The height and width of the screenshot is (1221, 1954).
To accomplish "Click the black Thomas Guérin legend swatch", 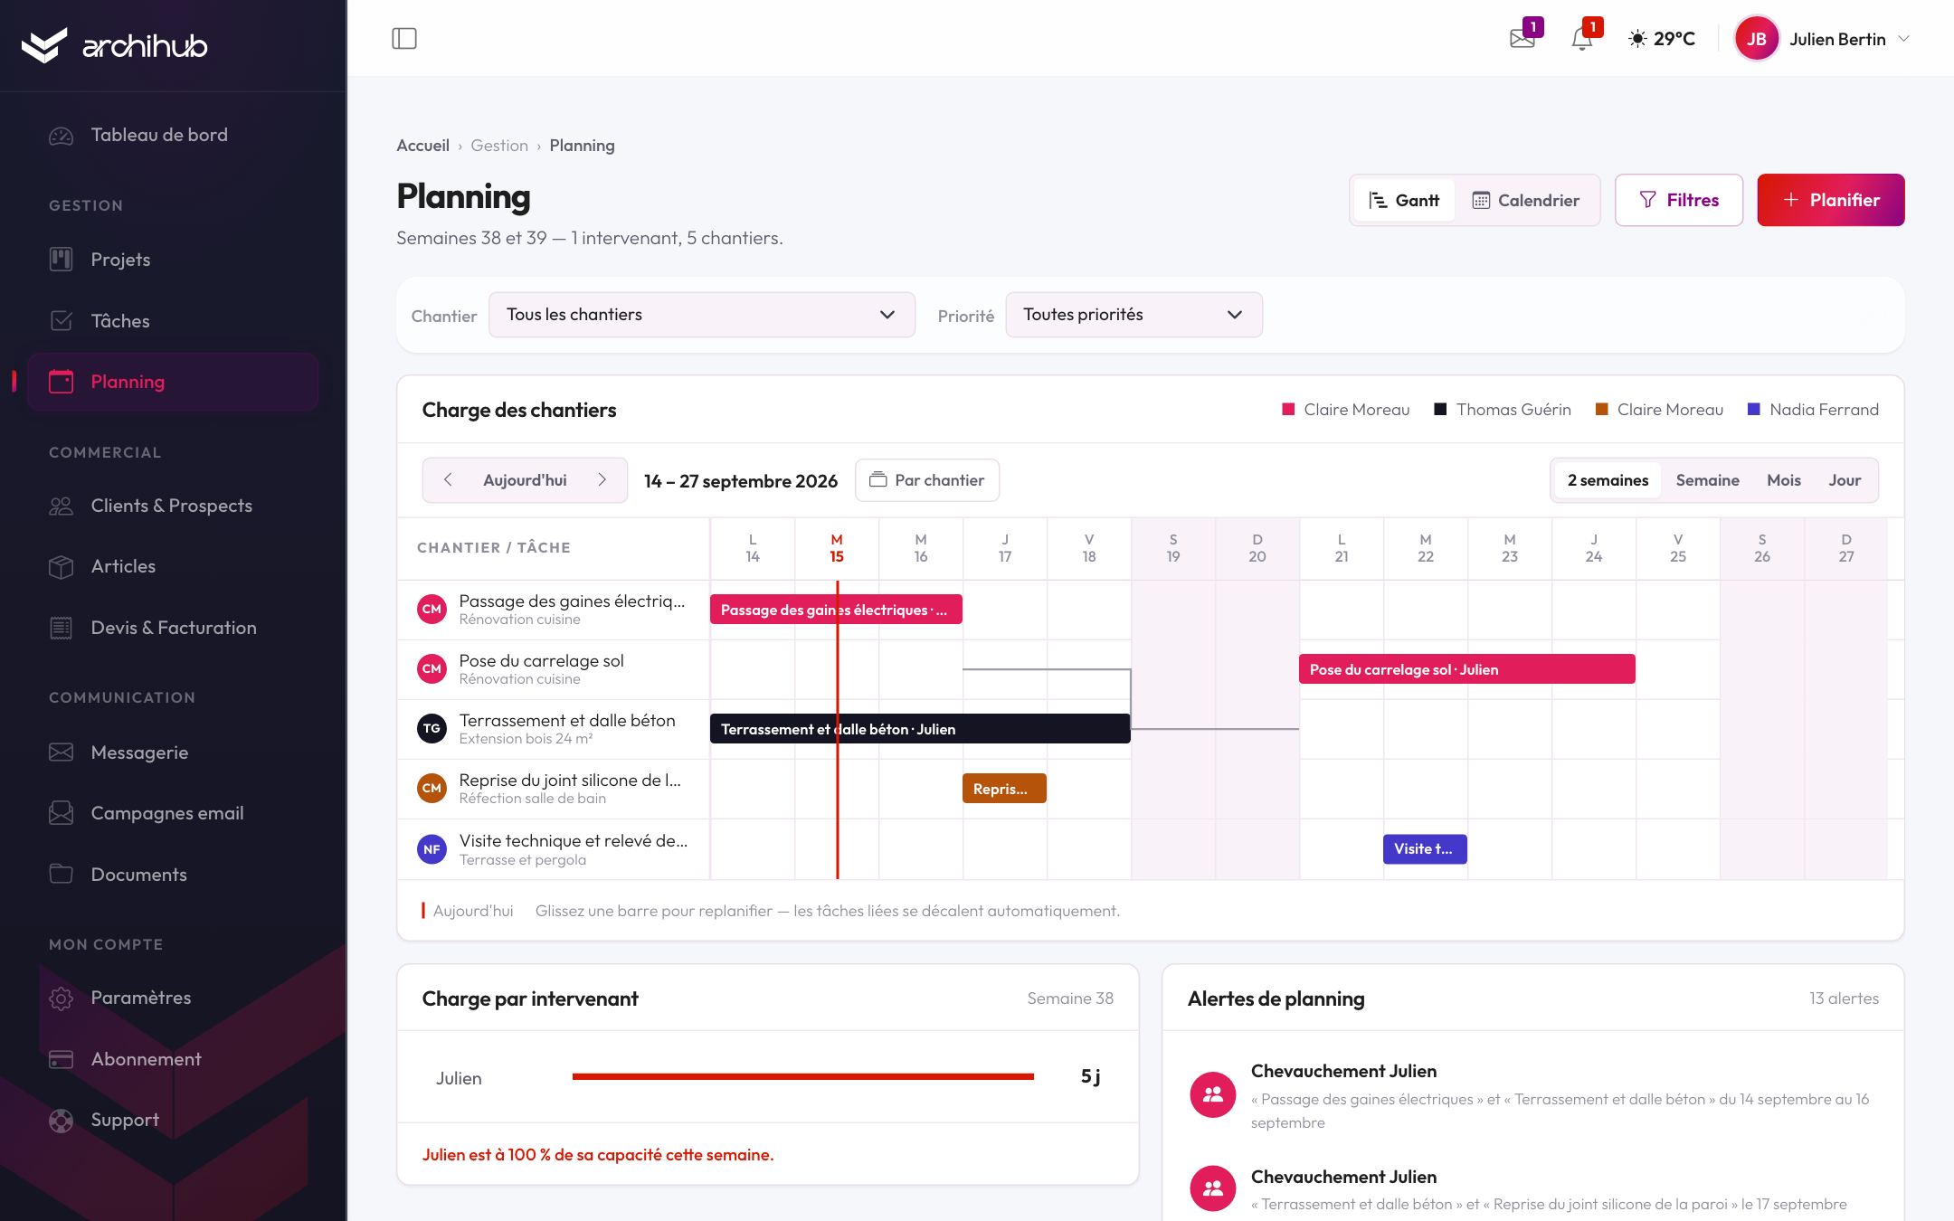I will (x=1441, y=410).
